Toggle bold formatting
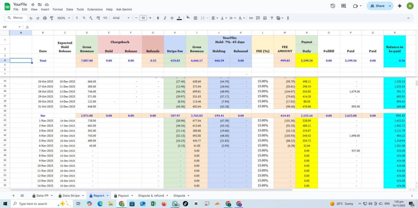 pyautogui.click(x=158, y=18)
